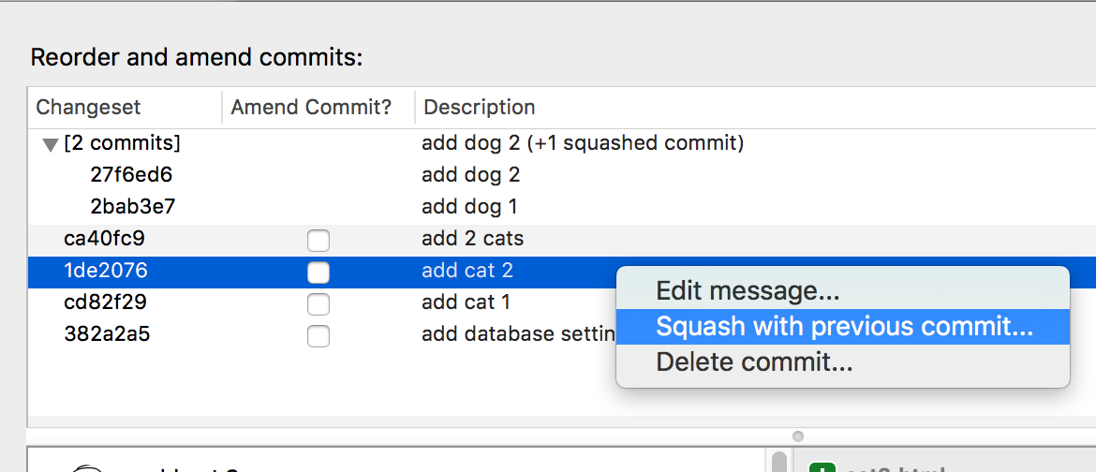
Task: Click the Amend Commit? column header
Action: (311, 108)
